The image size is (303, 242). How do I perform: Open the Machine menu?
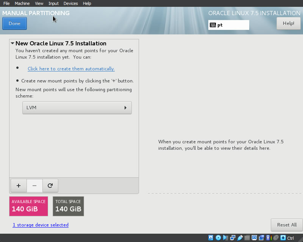[x=22, y=3]
